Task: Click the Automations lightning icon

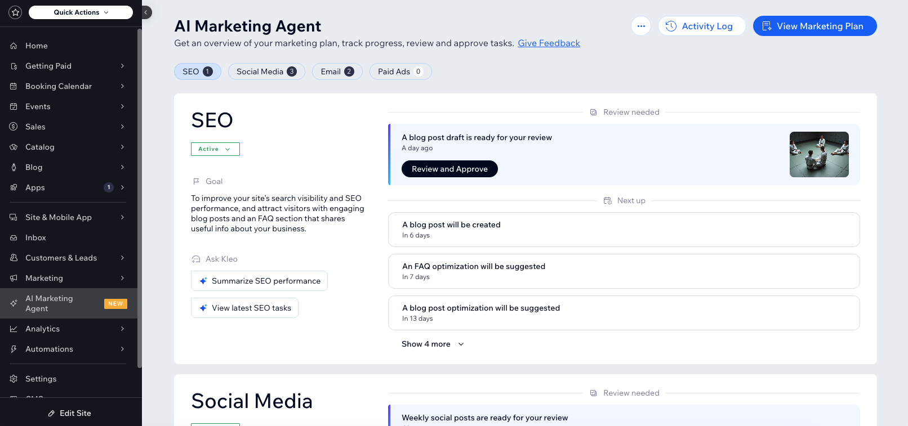Action: coord(14,349)
